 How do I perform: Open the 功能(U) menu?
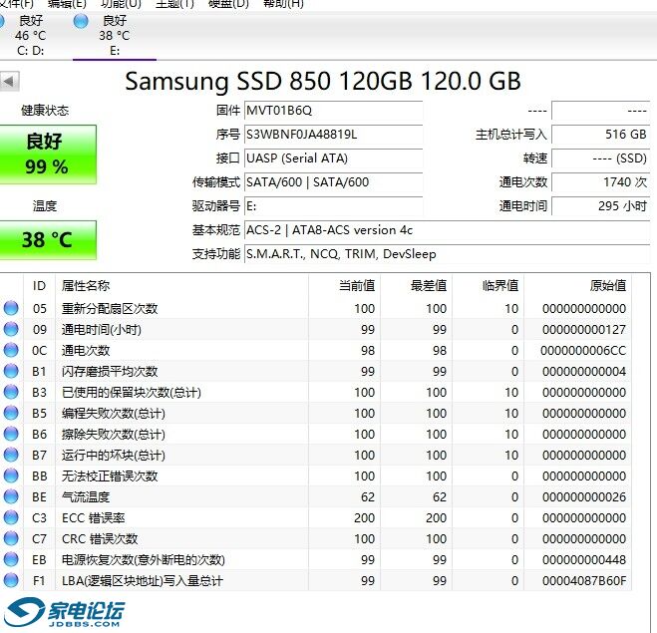point(121,4)
